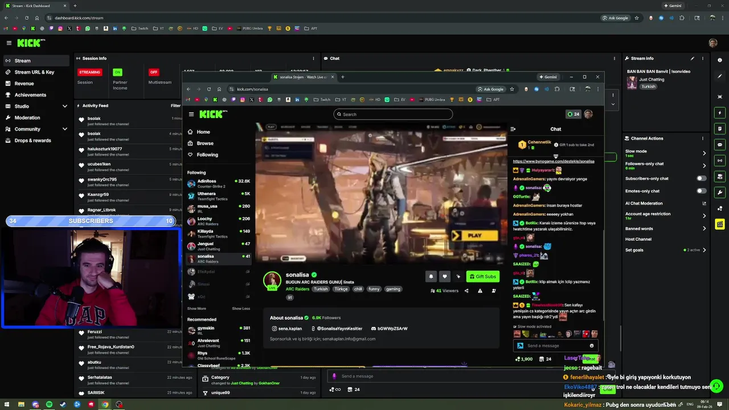729x410 pixels.
Task: Open Banned words settings chevron
Action: click(x=704, y=228)
